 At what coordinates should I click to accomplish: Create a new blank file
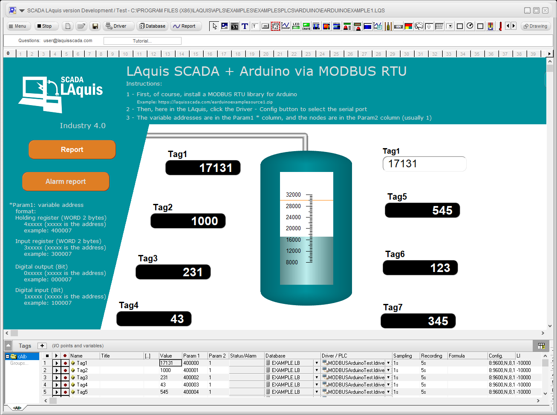(68, 26)
